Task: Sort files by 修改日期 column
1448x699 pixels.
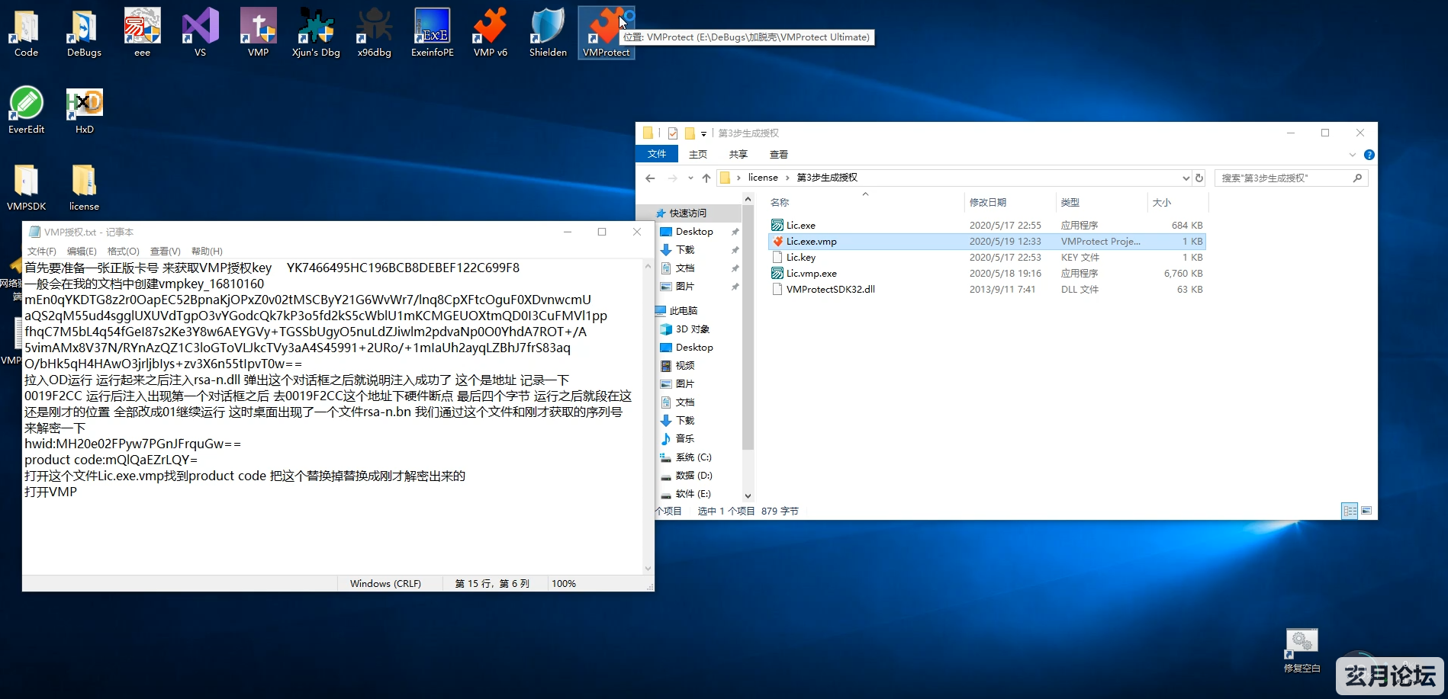Action: [x=1010, y=202]
